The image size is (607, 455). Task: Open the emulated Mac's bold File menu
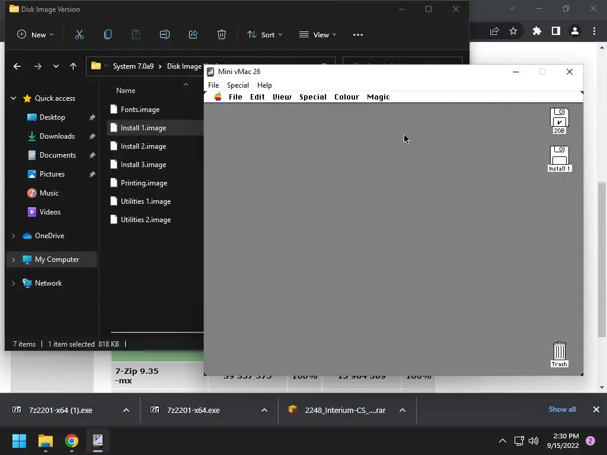coord(235,97)
